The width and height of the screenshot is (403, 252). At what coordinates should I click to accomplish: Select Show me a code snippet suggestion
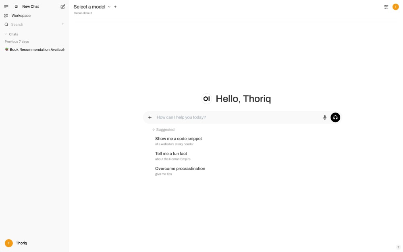(179, 141)
